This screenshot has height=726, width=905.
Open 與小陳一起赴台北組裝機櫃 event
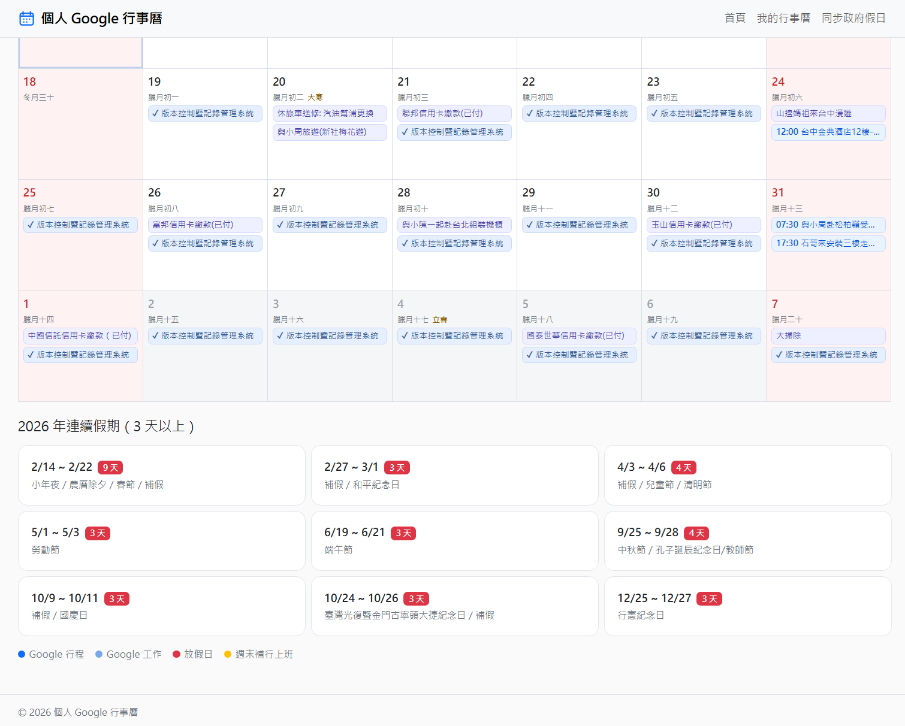[454, 225]
